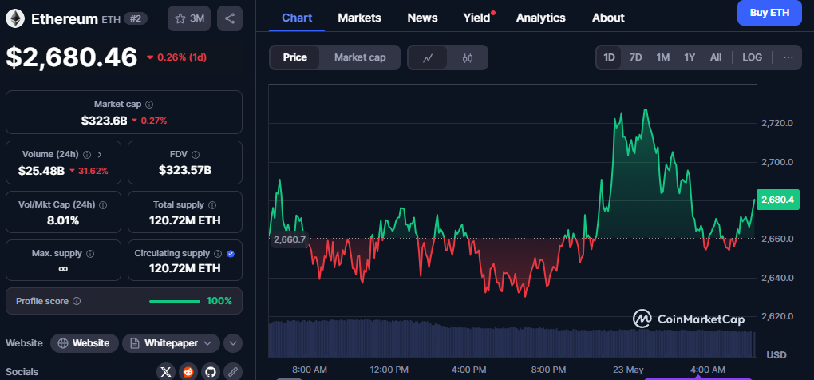This screenshot has width=814, height=380.
Task: Click the 2,680.4 current price label
Action: pos(777,200)
